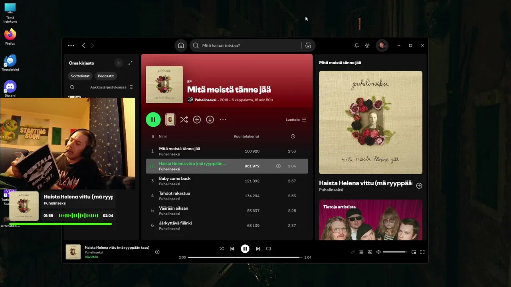Select track Järkyttävä fiilinki

[227, 226]
